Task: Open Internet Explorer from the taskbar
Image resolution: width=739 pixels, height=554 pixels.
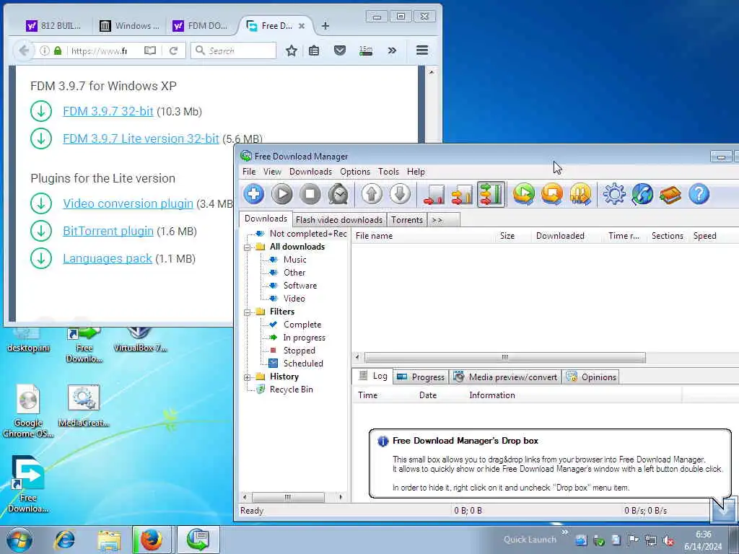Action: 64,540
